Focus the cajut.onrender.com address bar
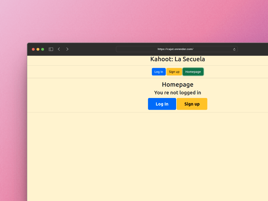The width and height of the screenshot is (268, 201). [x=175, y=49]
